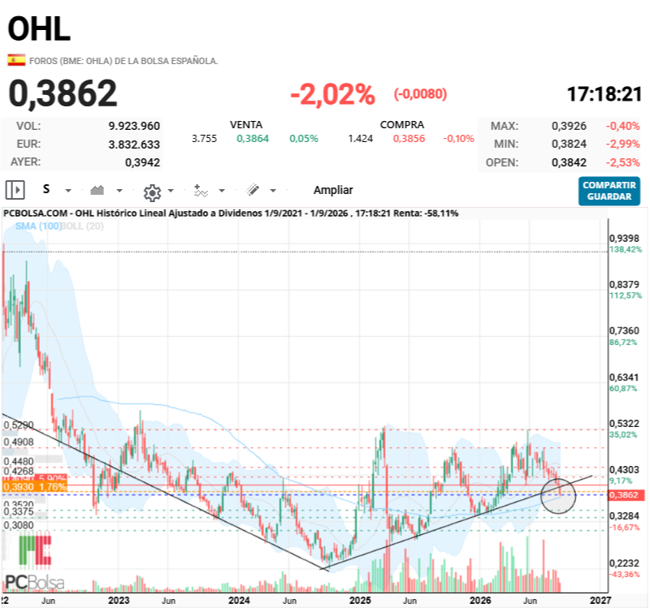Viewport: 650px width, 608px height.
Task: Click the 2024 label on time axis
Action: click(x=239, y=600)
